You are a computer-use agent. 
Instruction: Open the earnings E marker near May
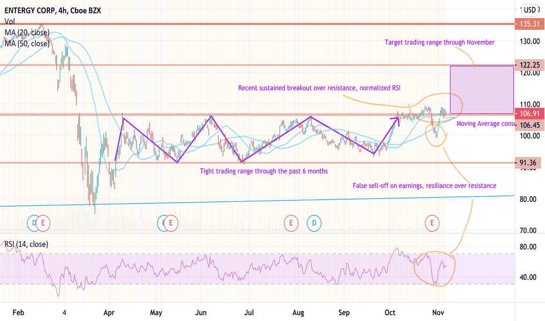tap(171, 223)
